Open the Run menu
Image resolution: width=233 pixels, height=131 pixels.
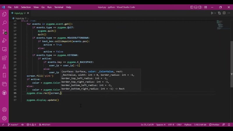coord(49,7)
